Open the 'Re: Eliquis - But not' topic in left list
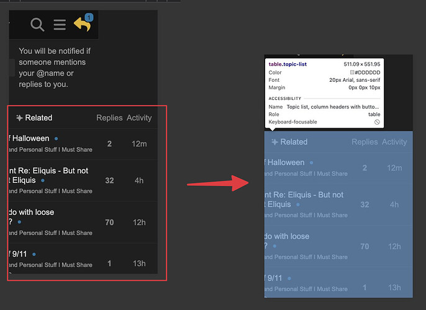This screenshot has width=426, height=310. [48, 175]
